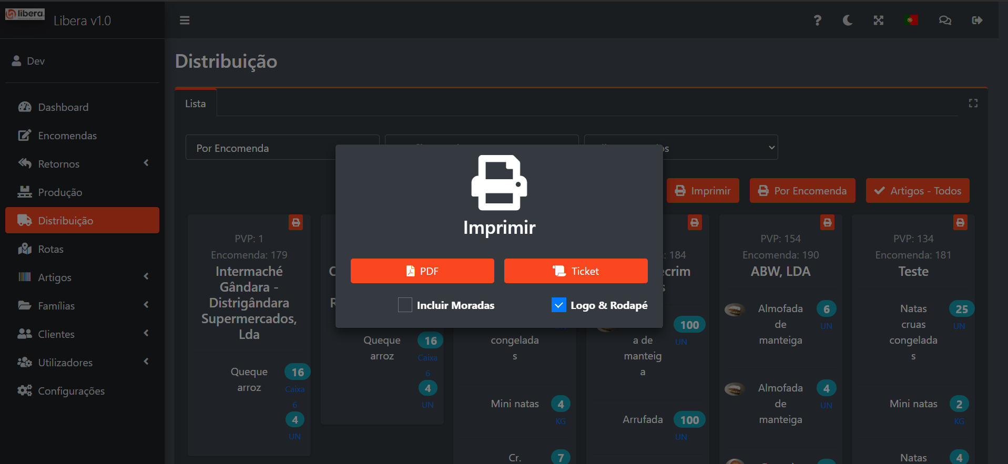1008x464 pixels.
Task: Uncheck the Logo & Rodapé checkbox
Action: [558, 305]
